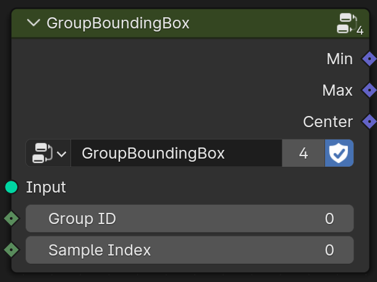Click the Min output socket diamond
The height and width of the screenshot is (282, 377).
tap(369, 59)
